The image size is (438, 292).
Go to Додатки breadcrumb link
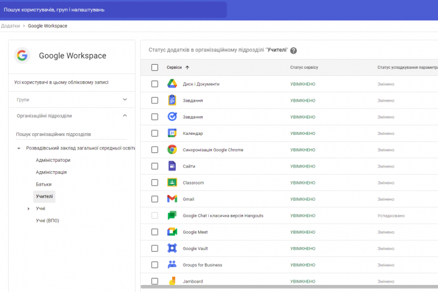coord(11,26)
